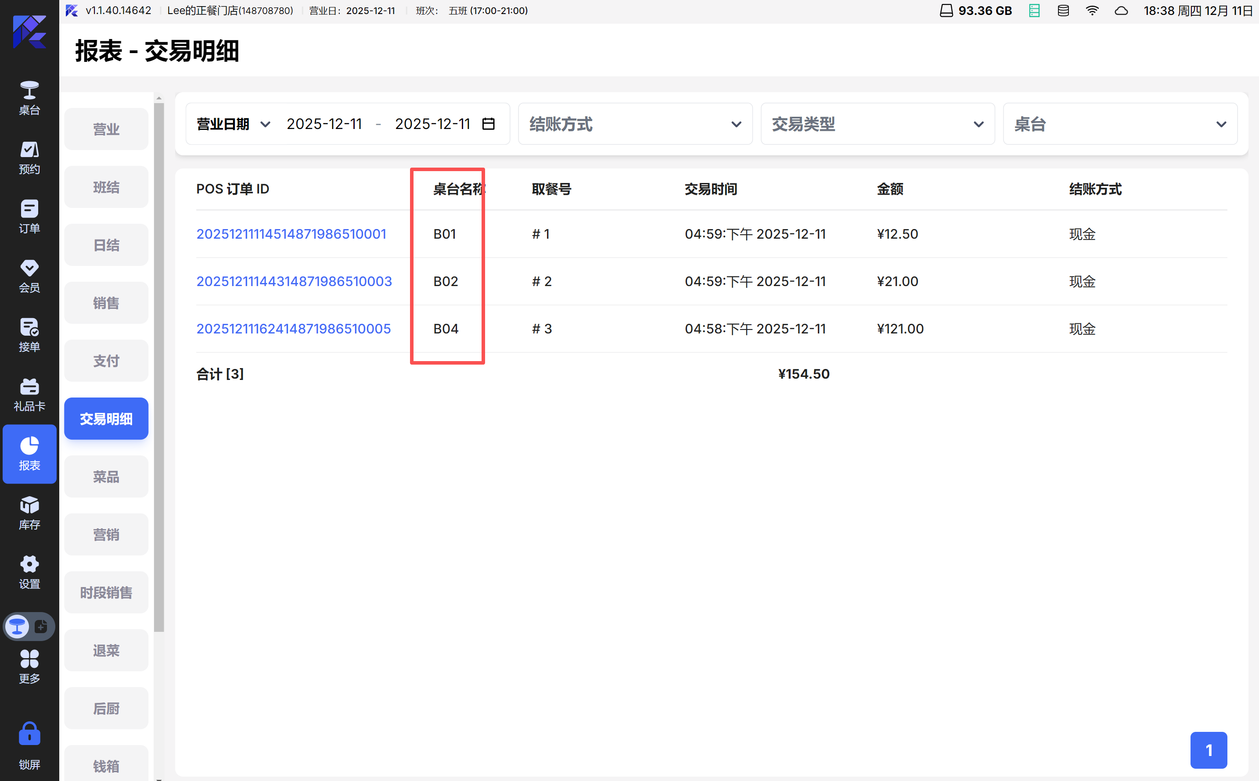Click the report list vertical scrollbar
Viewport: 1259px width, 781px height.
click(x=158, y=367)
